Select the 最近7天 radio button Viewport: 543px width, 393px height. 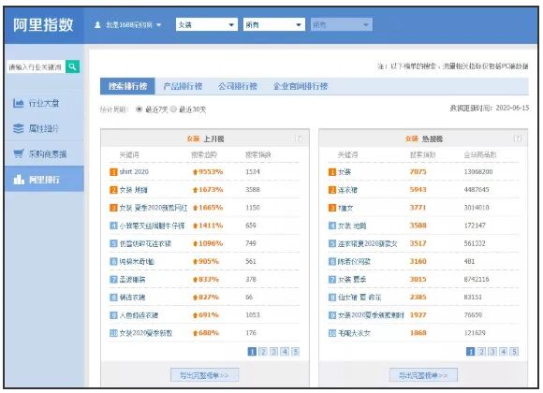[139, 109]
